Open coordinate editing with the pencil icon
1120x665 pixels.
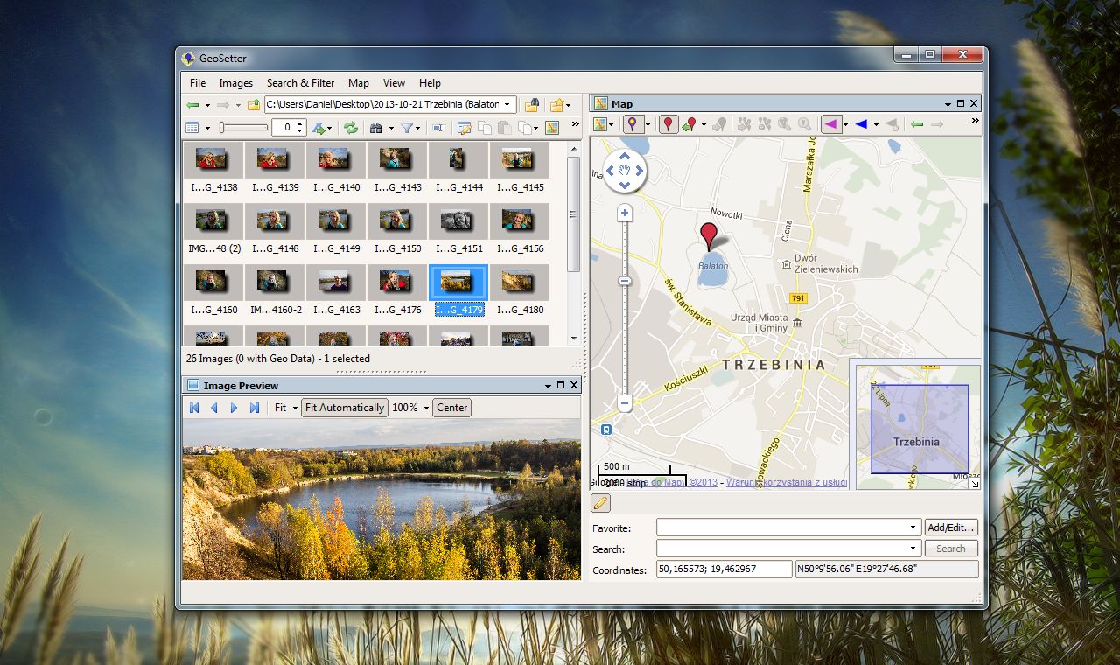tap(599, 502)
